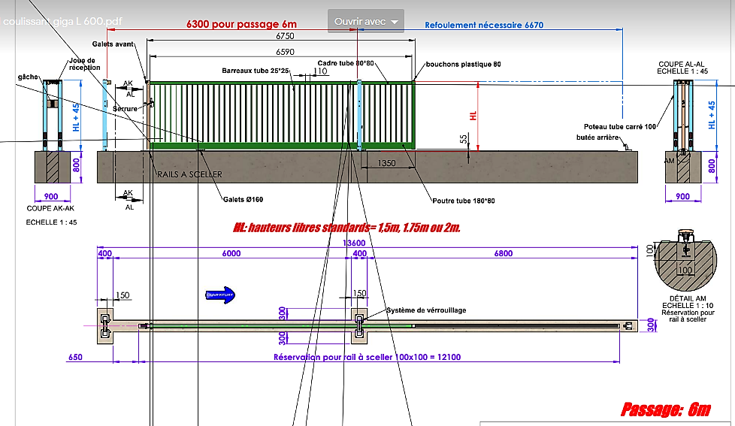
Task: Click the "Système de vérrouillage" annotation
Action: click(x=426, y=310)
